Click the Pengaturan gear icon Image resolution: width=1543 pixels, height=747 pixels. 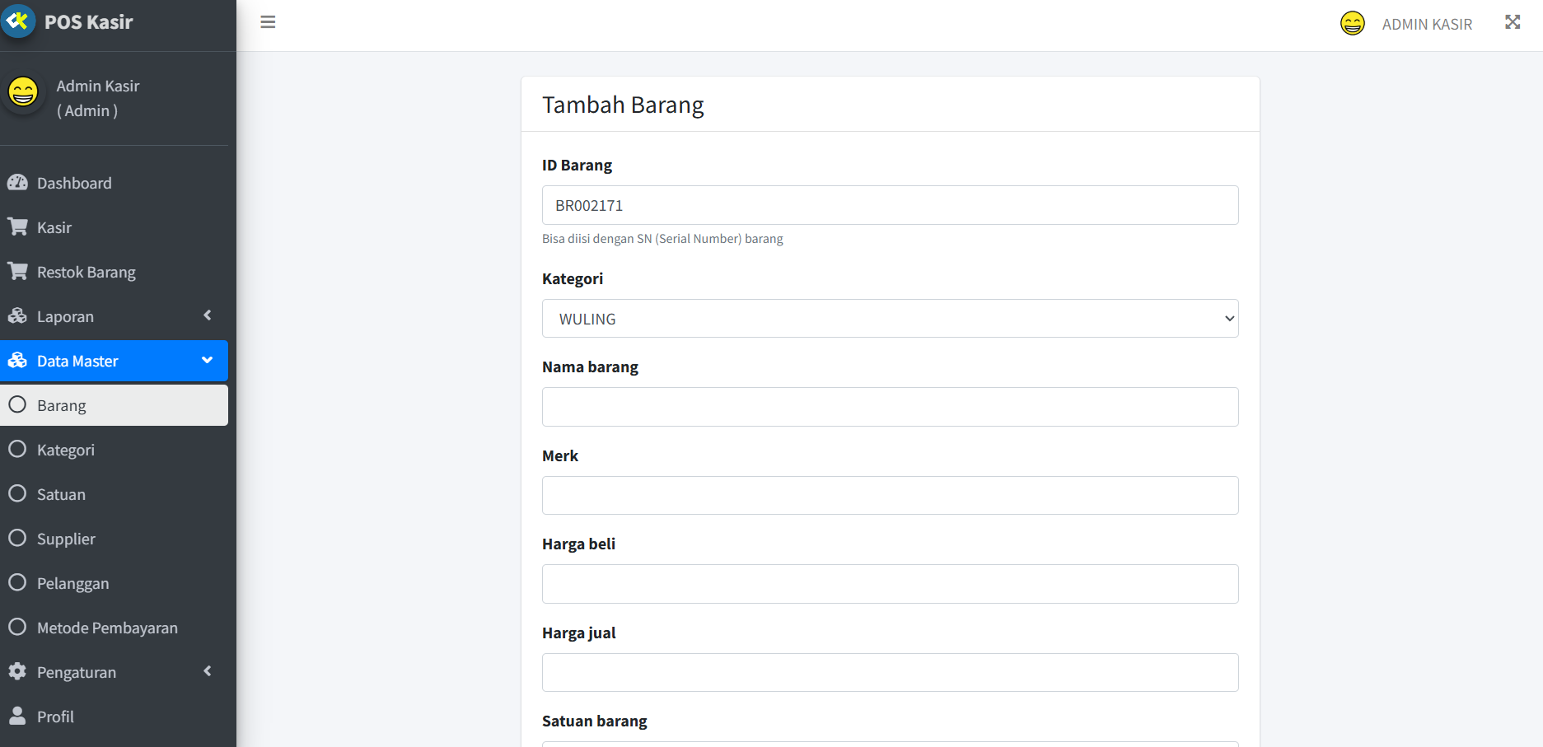(17, 671)
